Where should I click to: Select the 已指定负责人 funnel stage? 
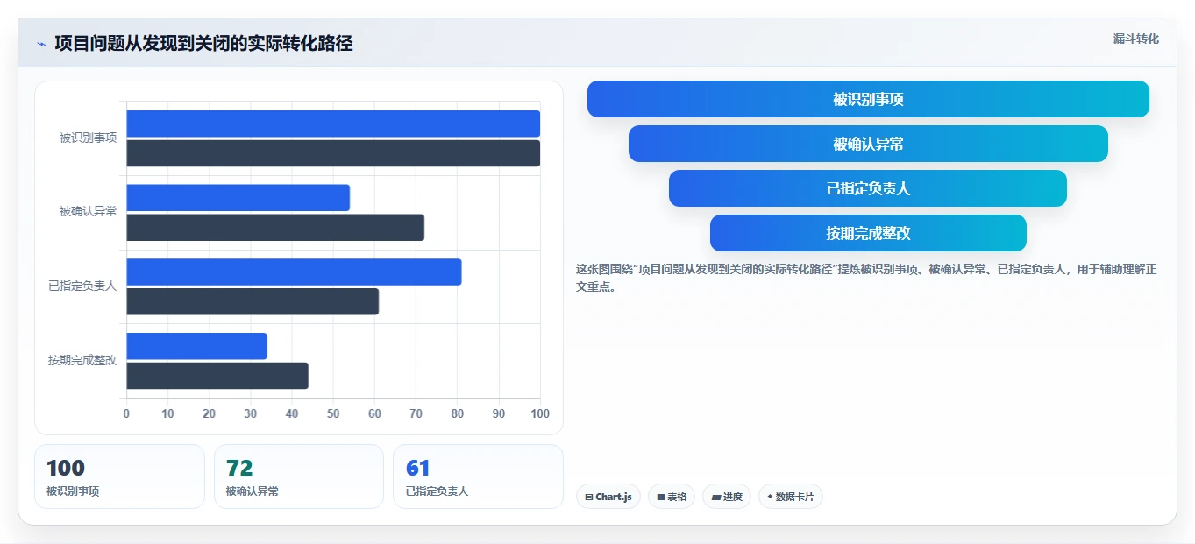click(868, 188)
